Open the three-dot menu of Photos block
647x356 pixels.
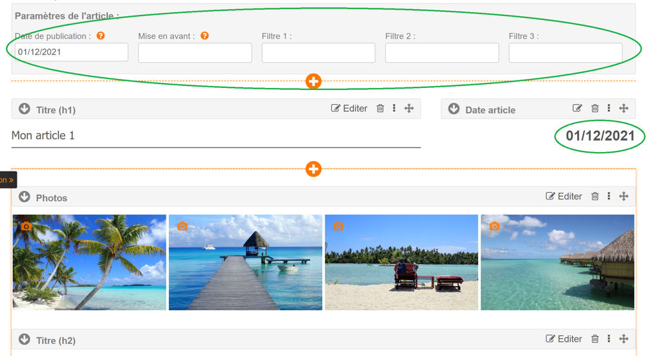click(x=609, y=196)
